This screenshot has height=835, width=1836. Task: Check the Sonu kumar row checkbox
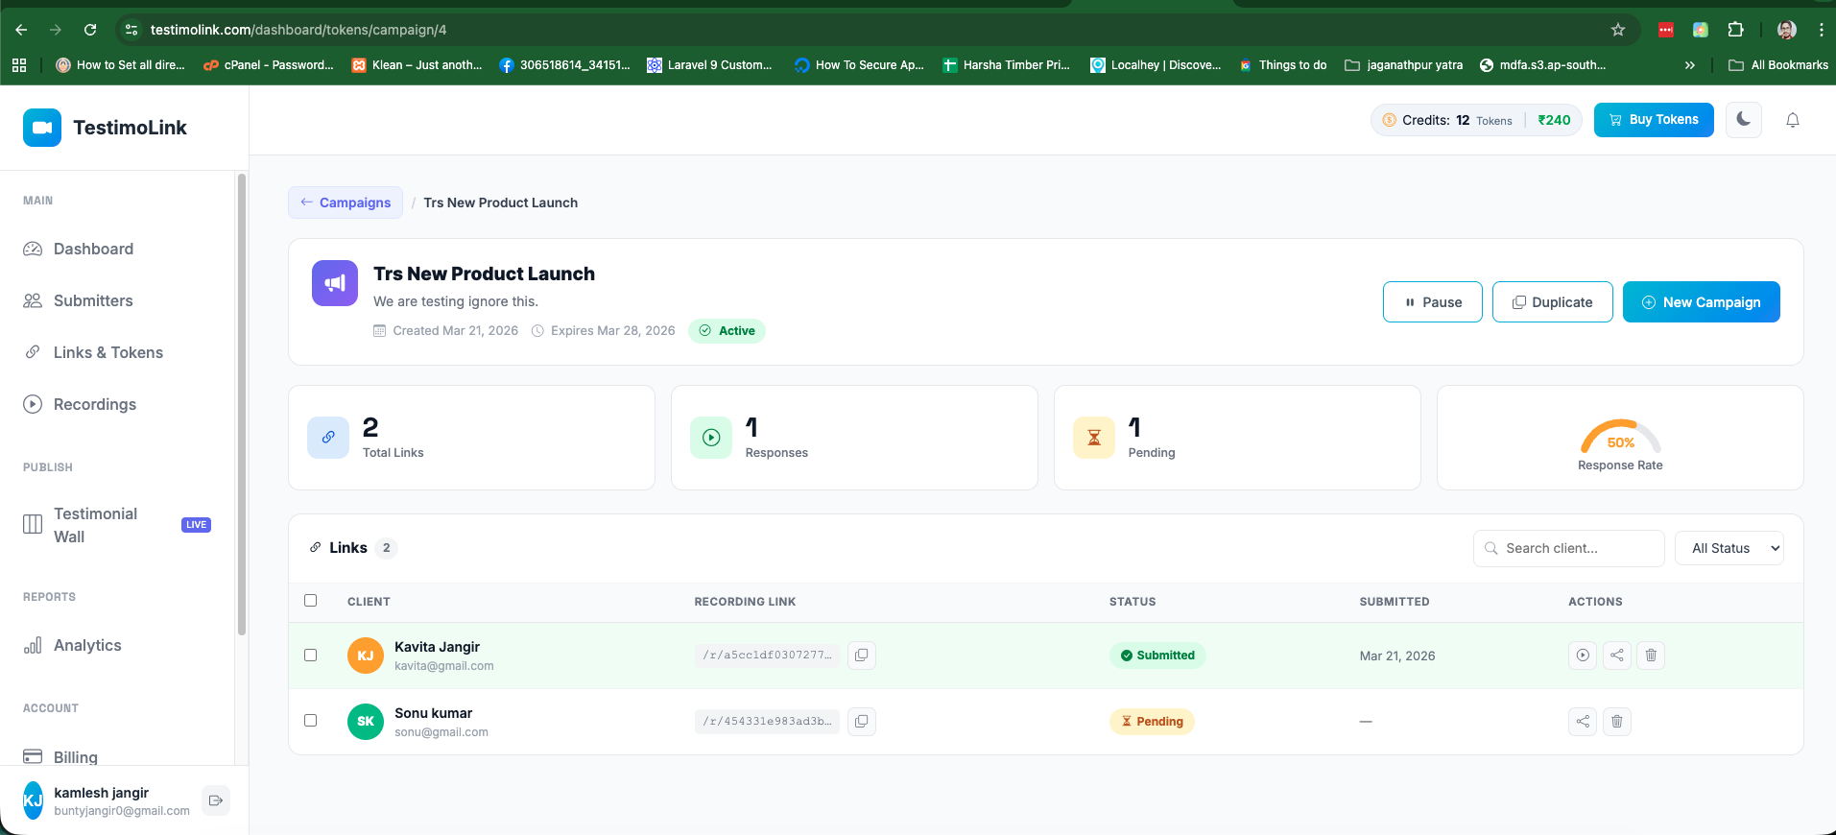point(310,721)
